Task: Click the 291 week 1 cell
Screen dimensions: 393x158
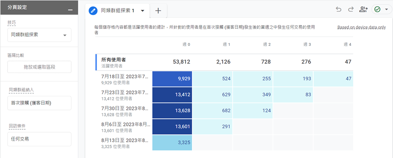Action: 212,127
